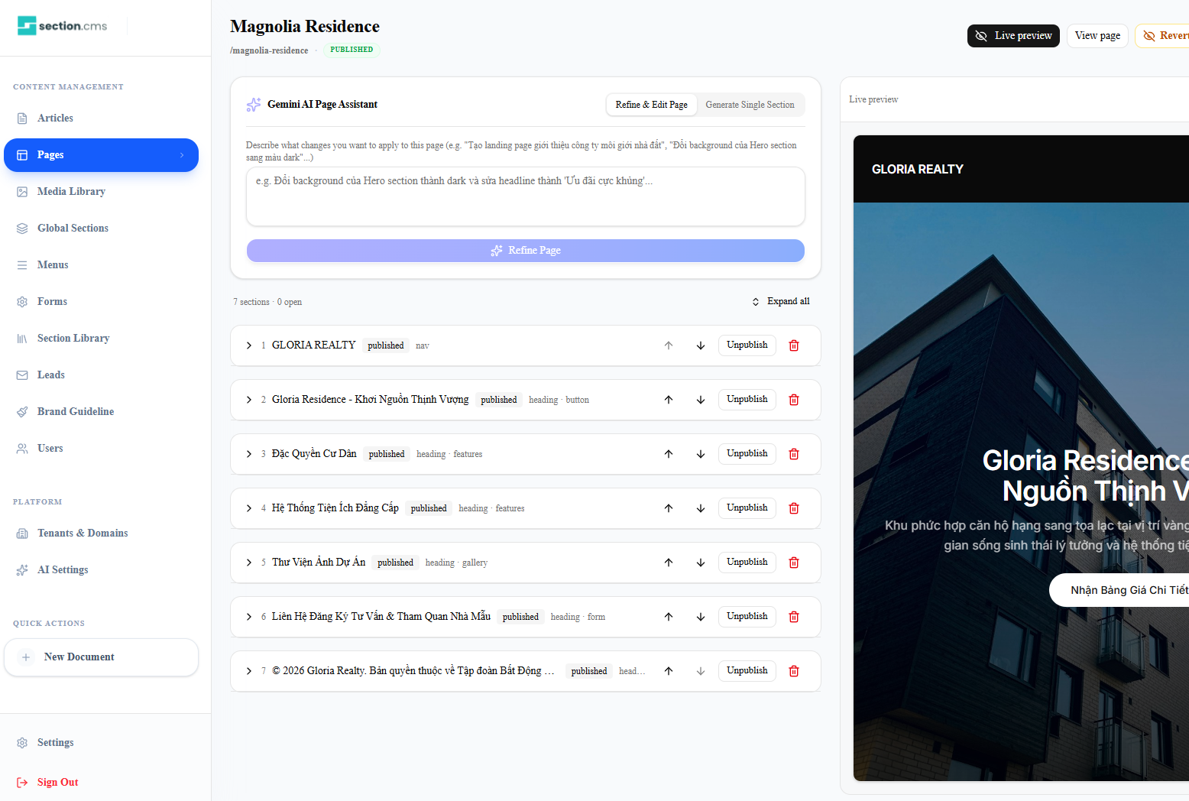Move Thư Viện Ảnh Dự Án section down
Viewport: 1189px width, 801px height.
pos(701,563)
